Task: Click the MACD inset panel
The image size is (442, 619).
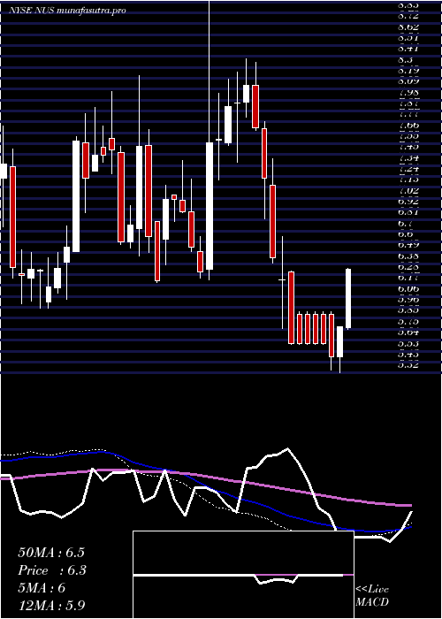Action: 243,575
